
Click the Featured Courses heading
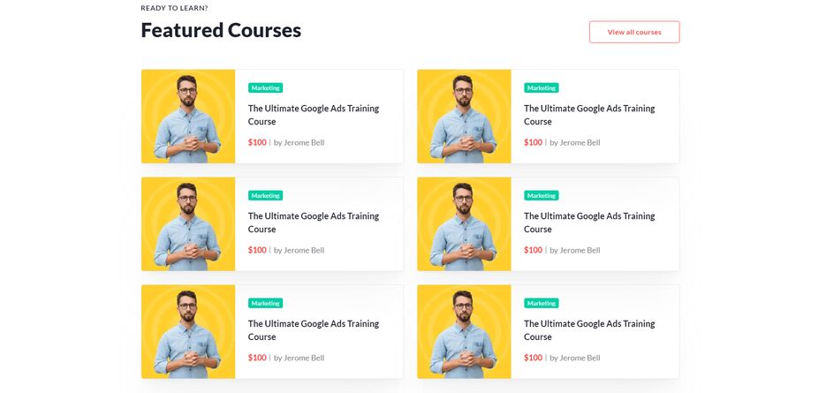pyautogui.click(x=221, y=30)
